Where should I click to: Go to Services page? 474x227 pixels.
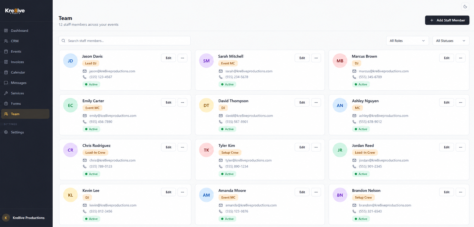[x=25, y=93]
